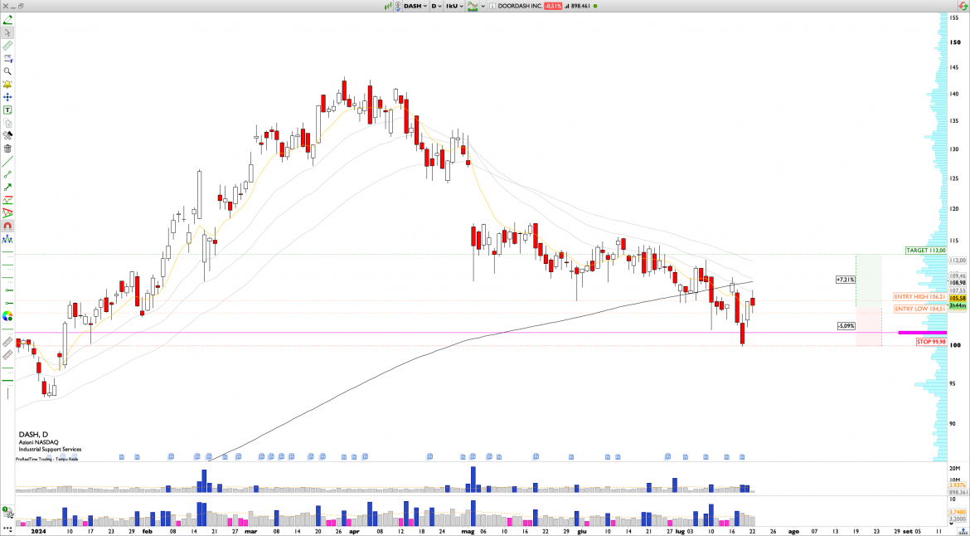Select the arrow cursor tool
Viewport: 970px width, 536px height.
(x=7, y=33)
